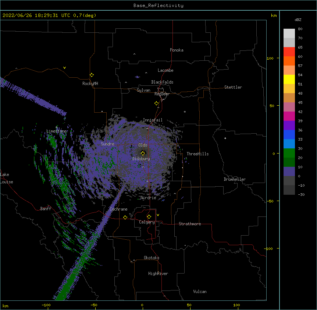Click the Vulcan label
Image resolution: width=317 pixels, height=310 pixels.
(200, 292)
